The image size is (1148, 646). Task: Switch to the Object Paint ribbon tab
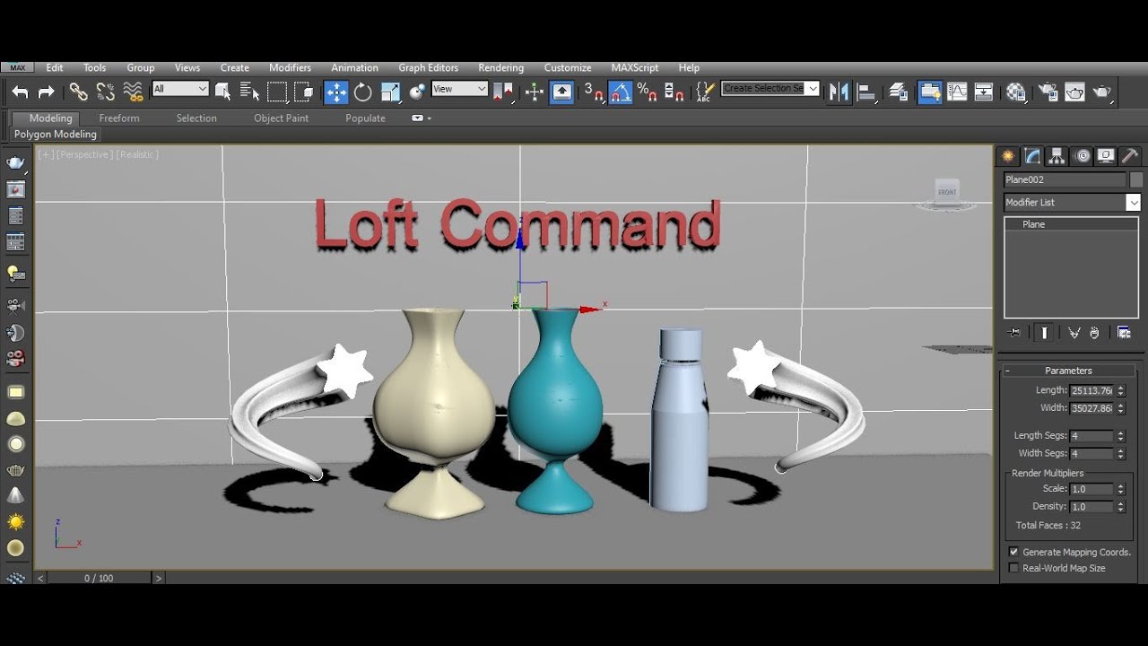(x=281, y=118)
